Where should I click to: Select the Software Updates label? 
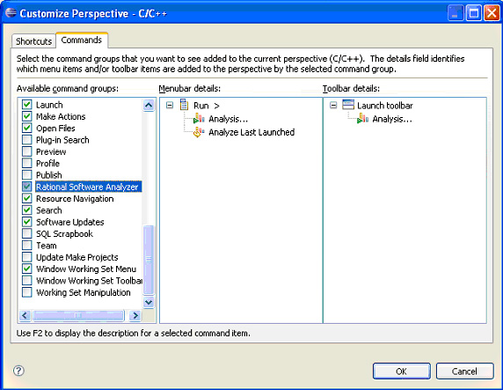[70, 222]
